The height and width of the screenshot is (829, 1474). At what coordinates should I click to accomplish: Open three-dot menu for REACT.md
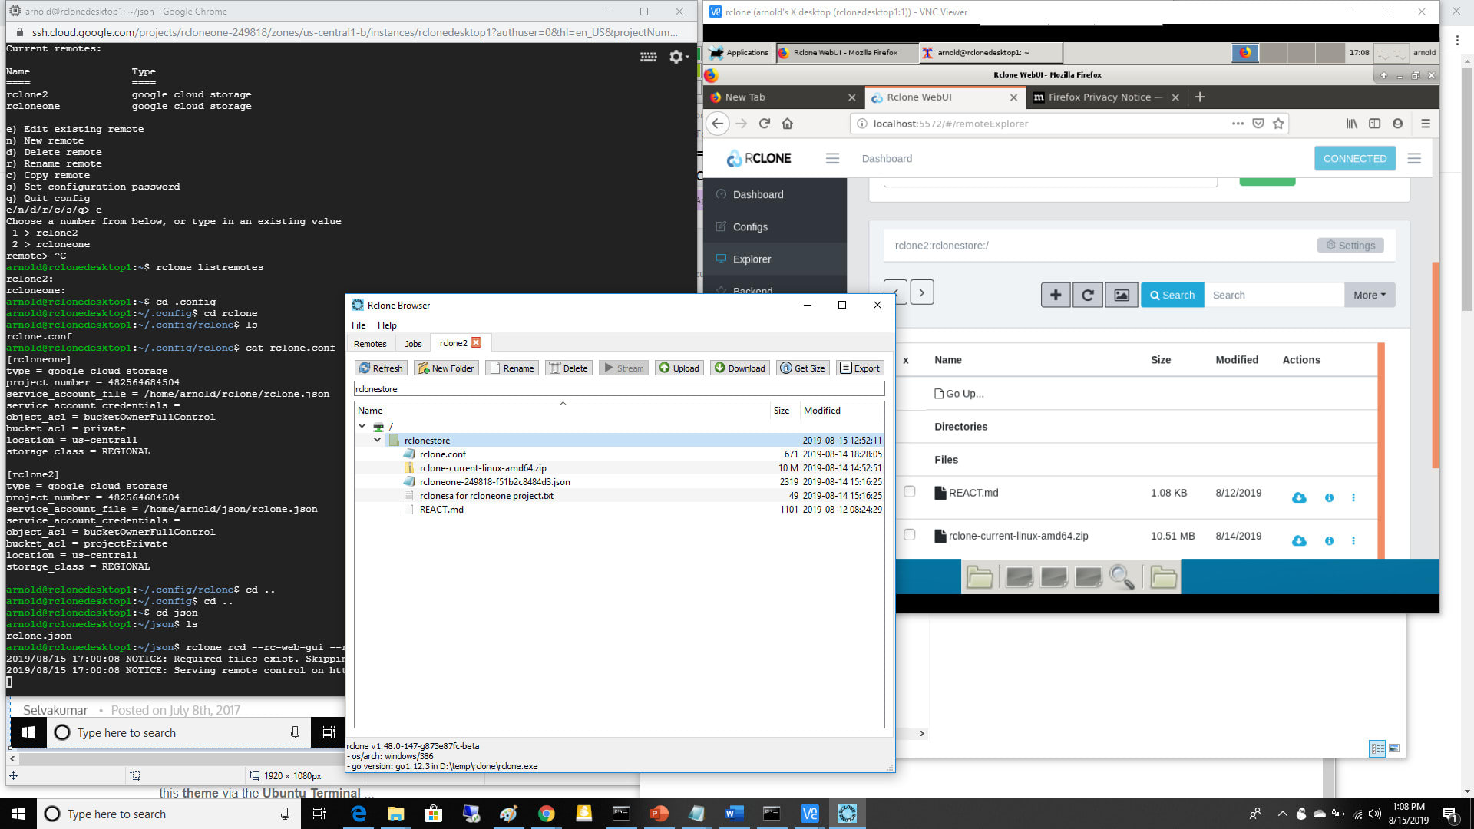click(x=1353, y=498)
